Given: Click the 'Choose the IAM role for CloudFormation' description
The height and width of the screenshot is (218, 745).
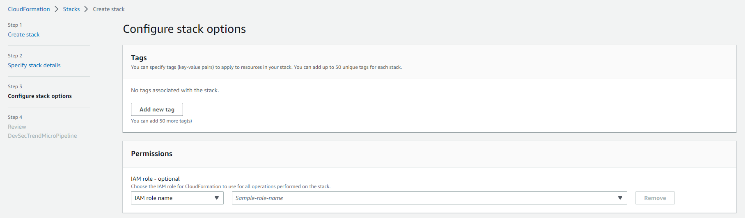Looking at the screenshot, I should pos(231,186).
